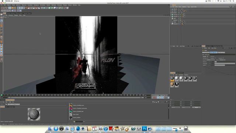Image resolution: width=236 pixels, height=133 pixels.
Task: Toggle the Z-axis lock icon
Action: pyautogui.click(x=24, y=8)
